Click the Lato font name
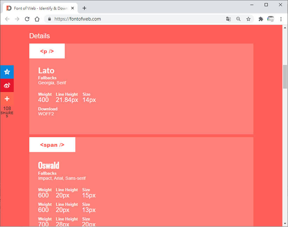Image resolution: width=288 pixels, height=227 pixels. (x=46, y=71)
